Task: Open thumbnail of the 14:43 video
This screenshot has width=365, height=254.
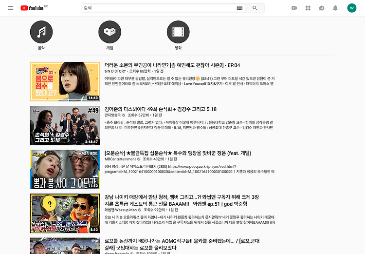Action: [65, 81]
